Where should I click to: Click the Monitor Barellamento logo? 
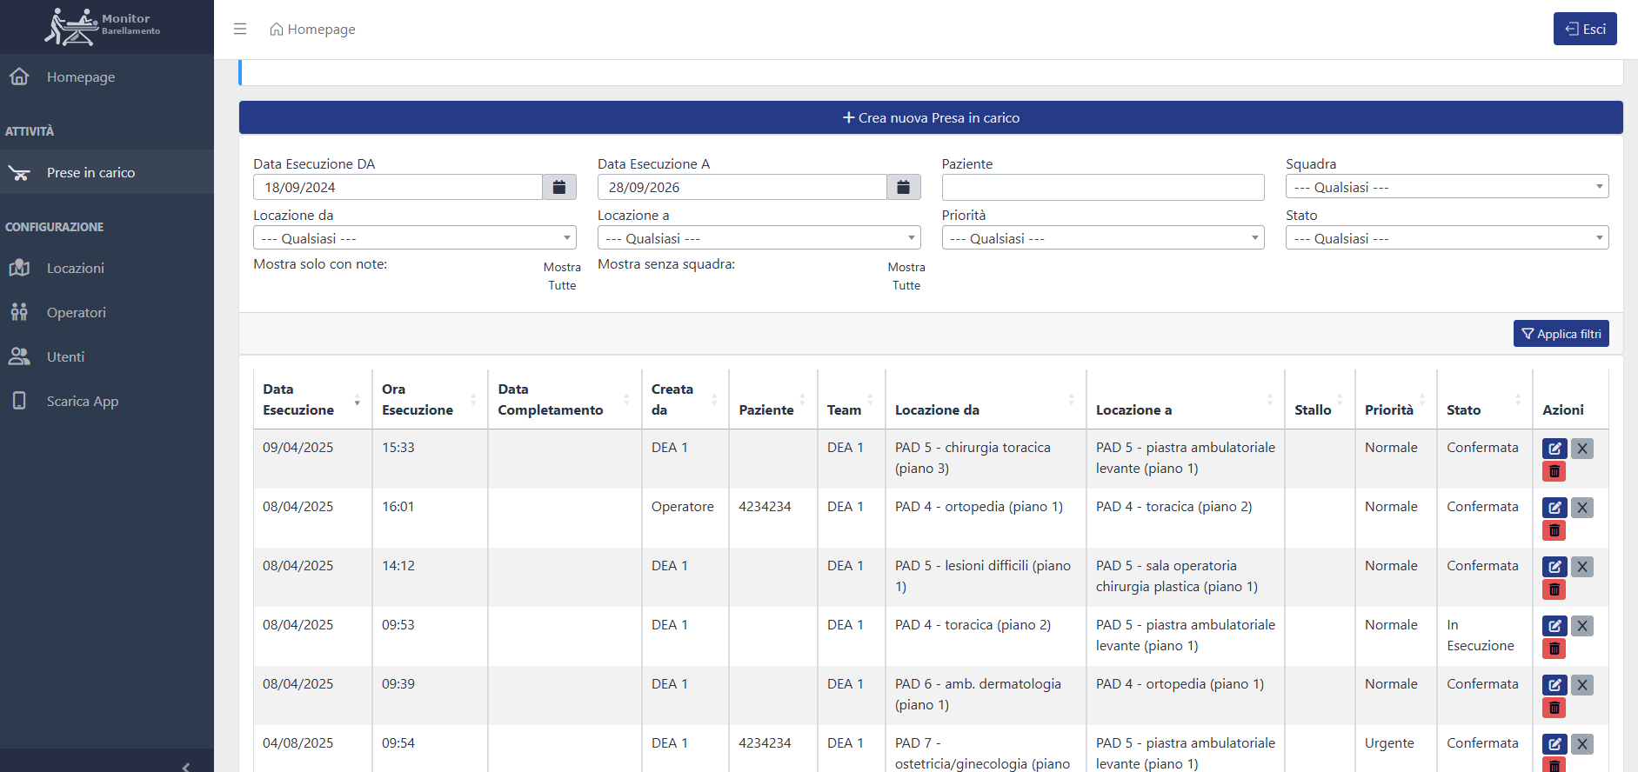[103, 26]
